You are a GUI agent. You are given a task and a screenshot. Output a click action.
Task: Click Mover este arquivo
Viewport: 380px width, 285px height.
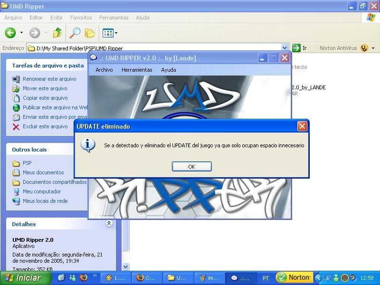(x=45, y=88)
